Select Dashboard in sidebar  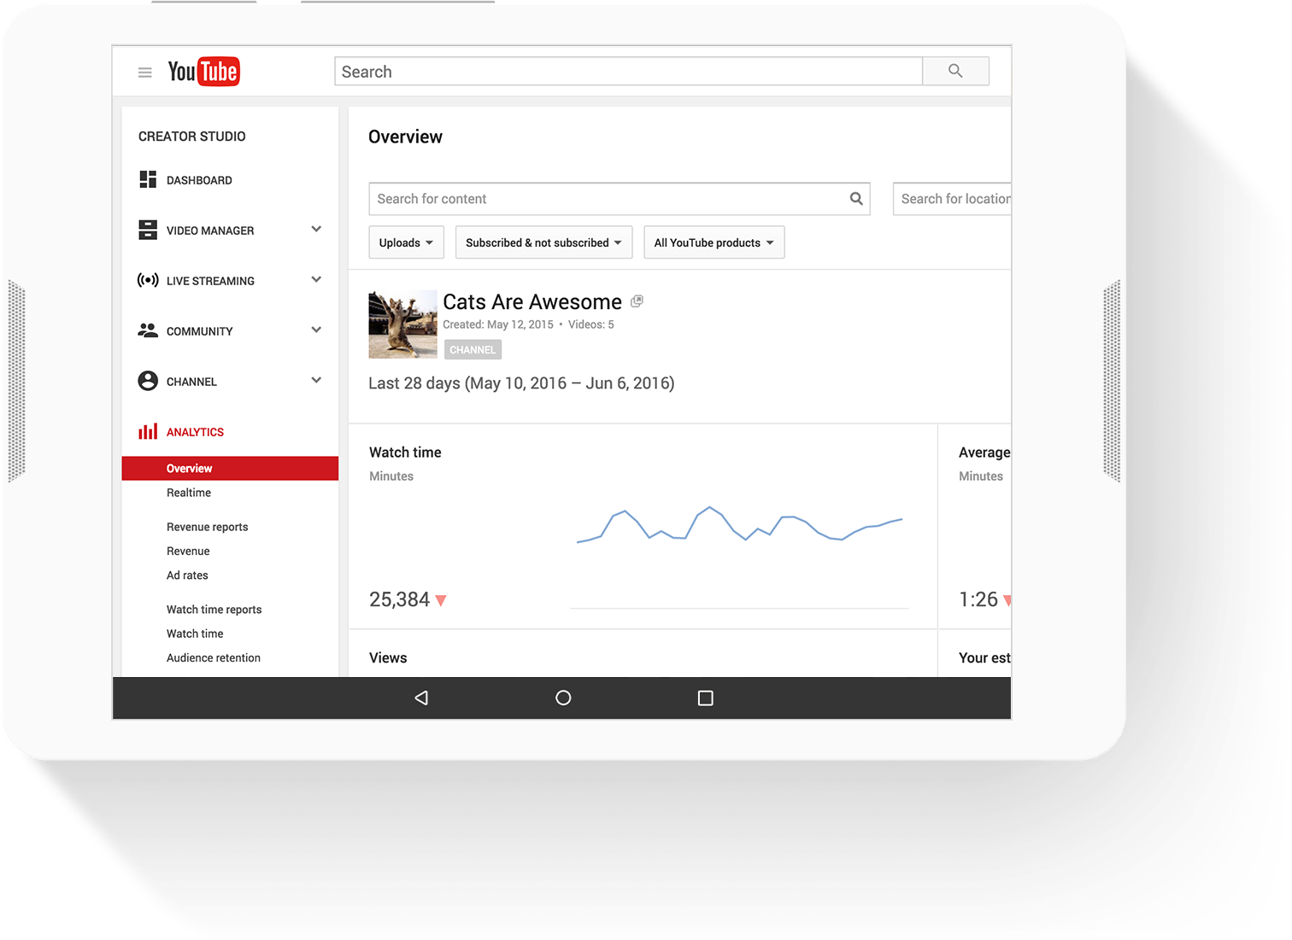tap(199, 180)
